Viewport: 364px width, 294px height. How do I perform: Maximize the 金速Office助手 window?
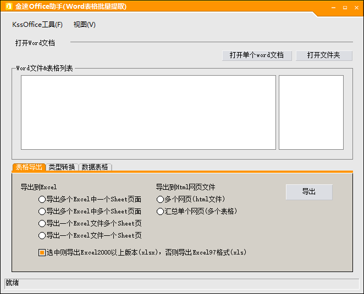click(x=345, y=8)
